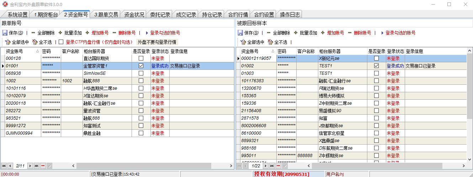The image size is (473, 177).
Task: Select account 99991272 知富测试 row
Action: tap(117, 126)
